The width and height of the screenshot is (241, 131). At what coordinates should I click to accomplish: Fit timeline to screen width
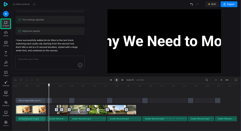coord(227,80)
